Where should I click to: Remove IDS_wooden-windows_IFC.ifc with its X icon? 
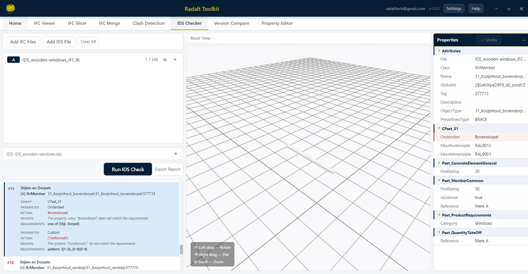175,59
